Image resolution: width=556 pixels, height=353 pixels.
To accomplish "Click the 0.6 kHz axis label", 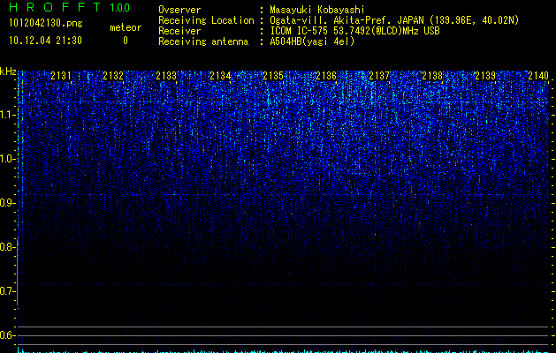I will 7,335.
